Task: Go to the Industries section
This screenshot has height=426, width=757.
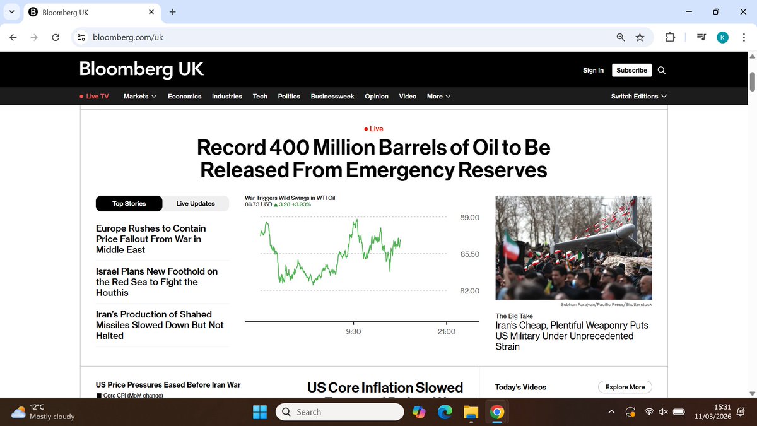Action: click(x=227, y=97)
